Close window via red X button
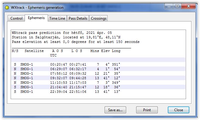 pyautogui.click(x=188, y=6)
